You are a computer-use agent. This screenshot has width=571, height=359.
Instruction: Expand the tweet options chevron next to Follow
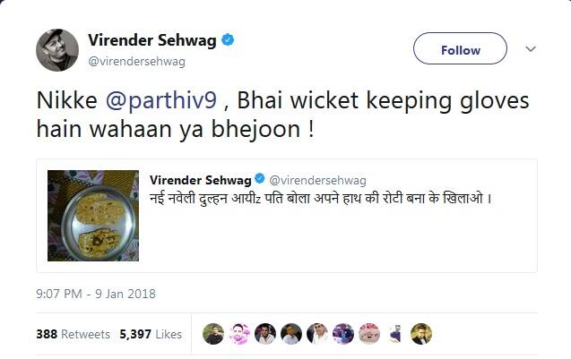click(x=531, y=49)
